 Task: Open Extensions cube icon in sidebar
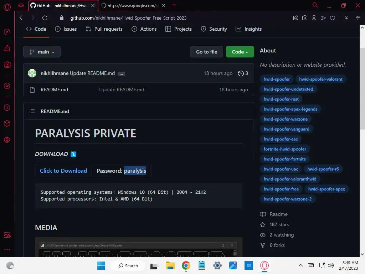[7, 123]
